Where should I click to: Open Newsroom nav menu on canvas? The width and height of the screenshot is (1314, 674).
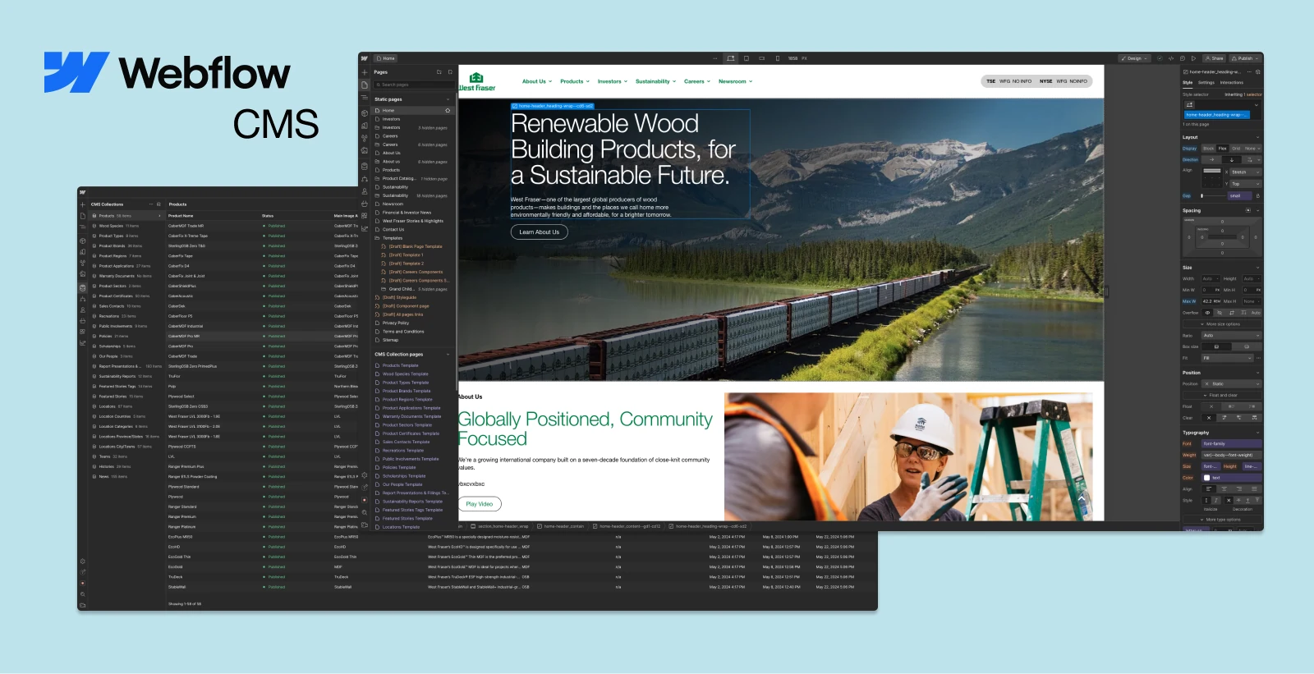pos(735,81)
